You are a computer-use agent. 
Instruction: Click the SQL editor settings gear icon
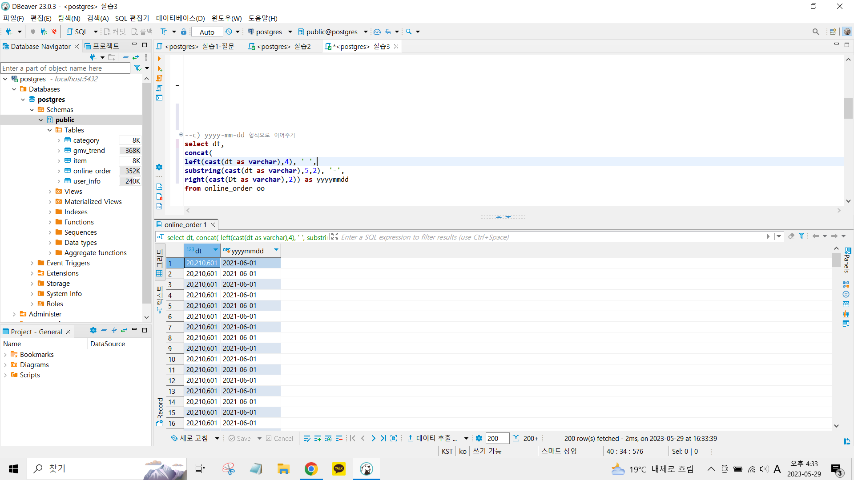pos(159,167)
